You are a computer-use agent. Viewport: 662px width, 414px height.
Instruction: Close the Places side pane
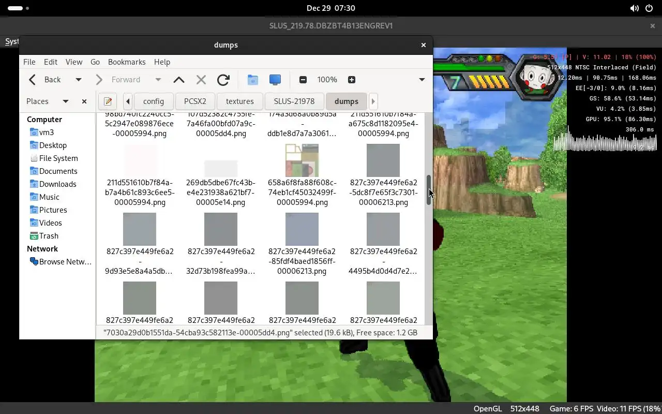[x=84, y=101]
